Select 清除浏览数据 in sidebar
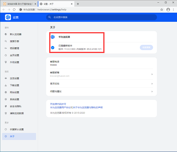 click(19, 113)
